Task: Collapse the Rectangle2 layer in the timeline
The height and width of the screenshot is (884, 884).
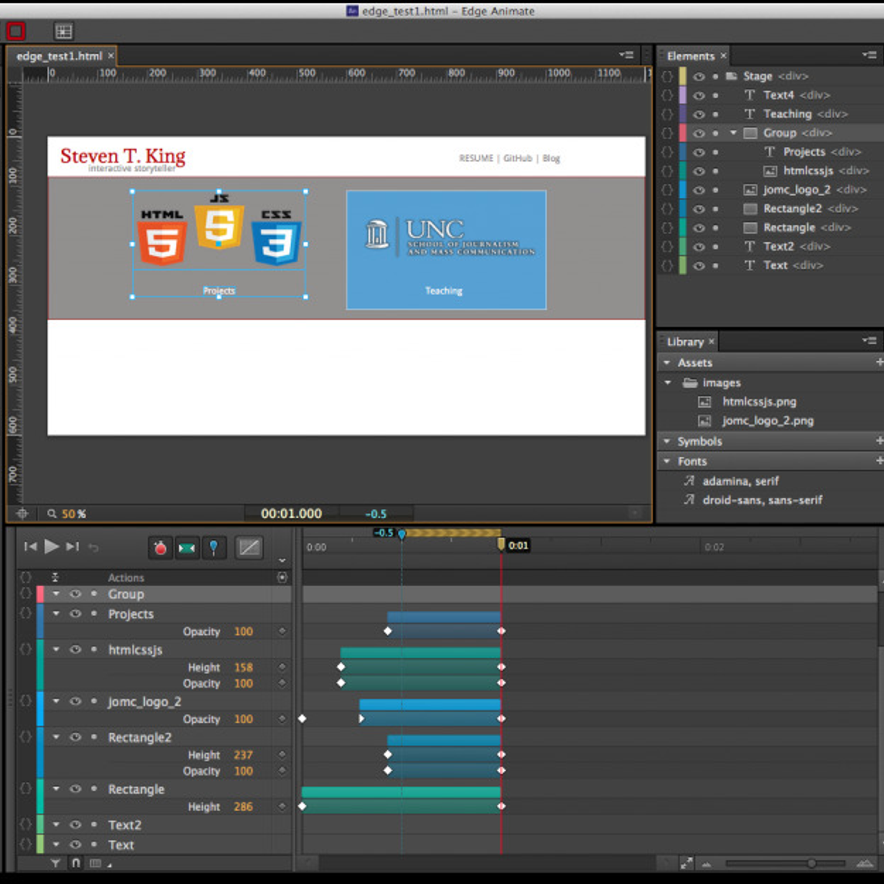Action: click(x=56, y=737)
